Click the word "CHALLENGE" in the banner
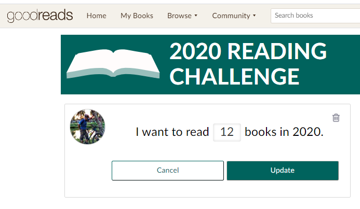The width and height of the screenshot is (360, 209). click(234, 76)
